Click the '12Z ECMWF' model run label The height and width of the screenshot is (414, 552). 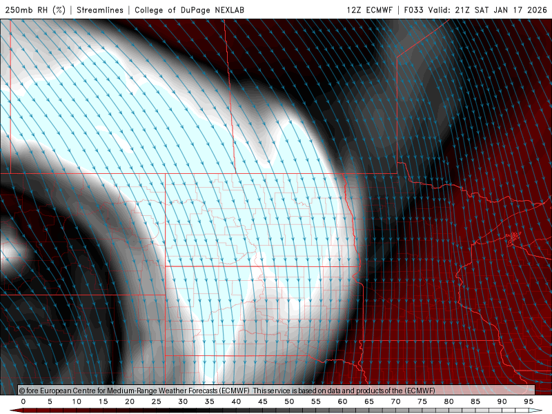coord(369,10)
